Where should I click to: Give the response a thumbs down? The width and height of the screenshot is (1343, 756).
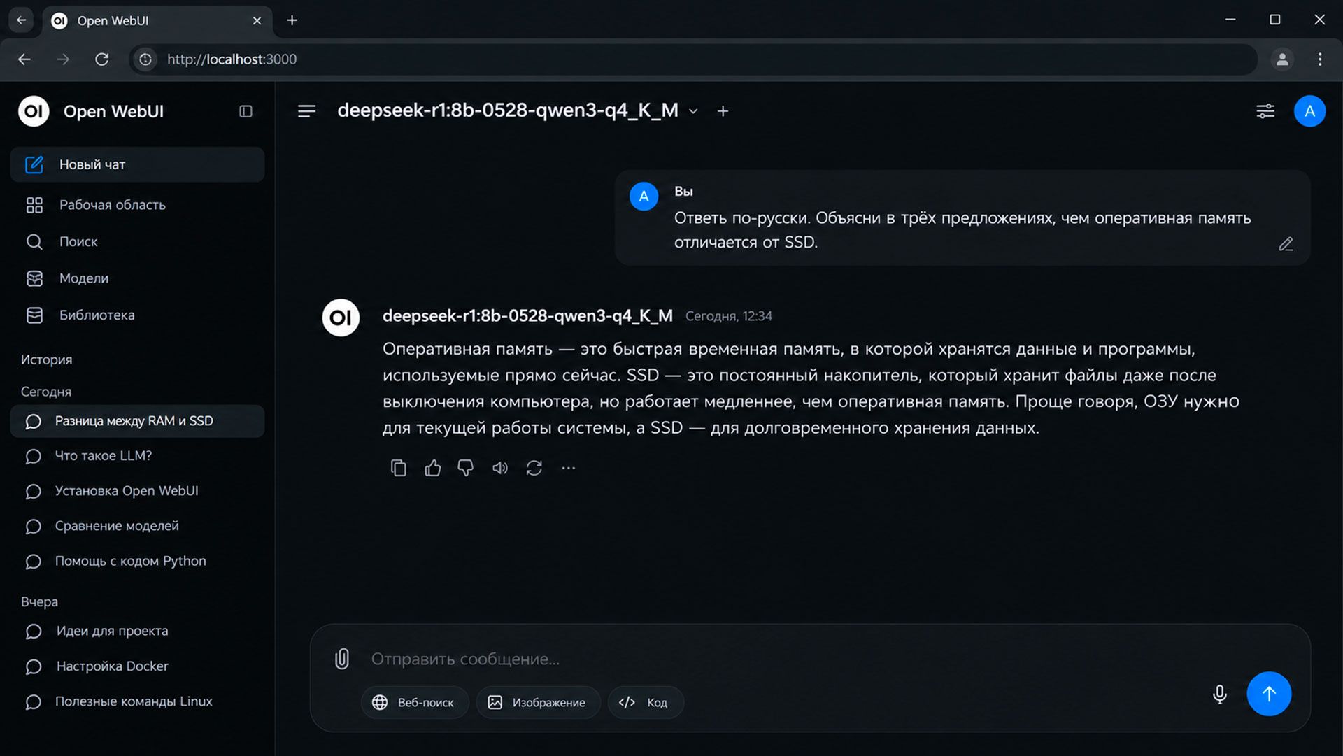[x=466, y=468]
